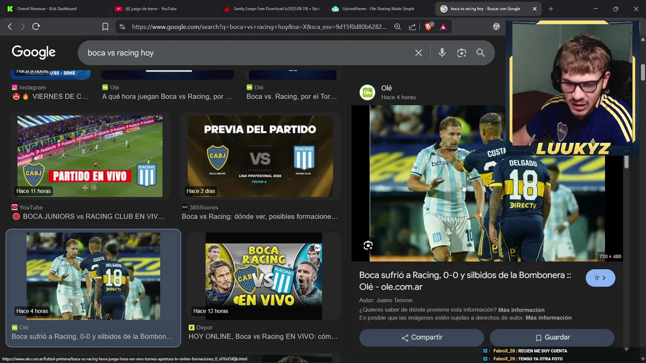Click the YouTube source label
646x363 pixels.
pyautogui.click(x=31, y=207)
